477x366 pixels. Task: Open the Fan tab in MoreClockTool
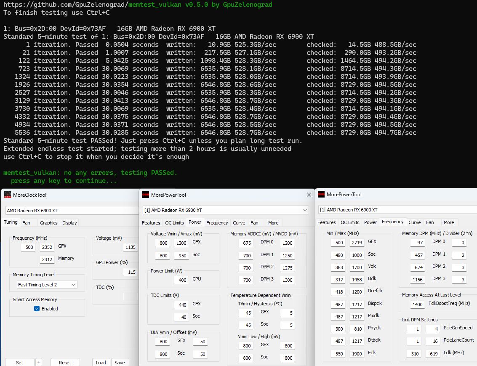pyautogui.click(x=26, y=223)
